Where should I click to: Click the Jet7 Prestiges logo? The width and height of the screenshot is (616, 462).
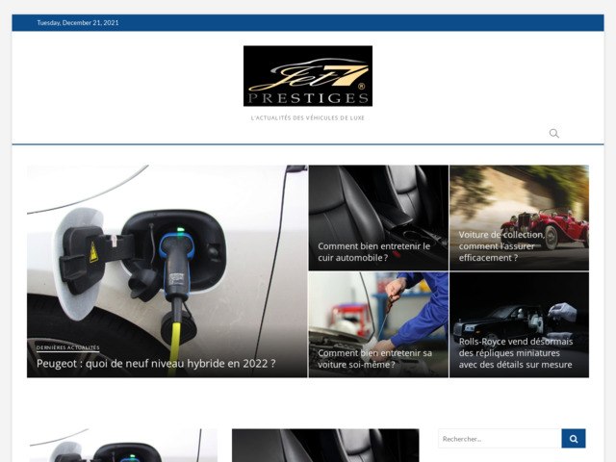(x=307, y=76)
